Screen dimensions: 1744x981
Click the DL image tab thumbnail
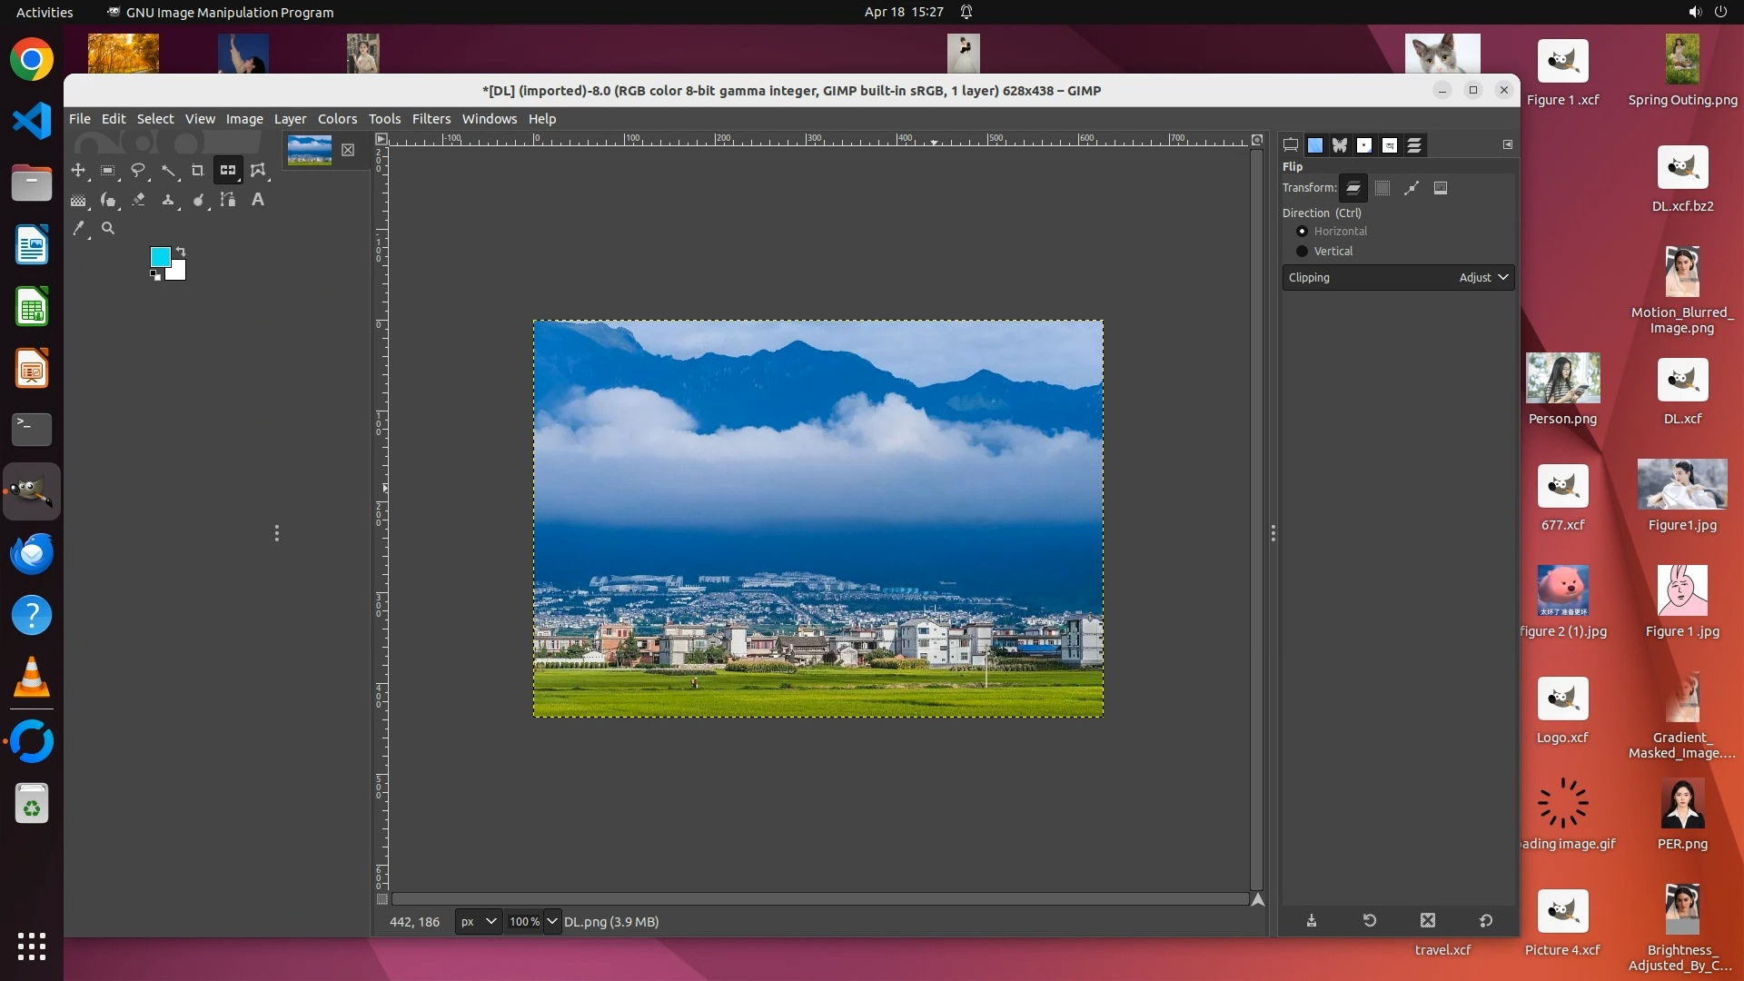click(x=309, y=150)
